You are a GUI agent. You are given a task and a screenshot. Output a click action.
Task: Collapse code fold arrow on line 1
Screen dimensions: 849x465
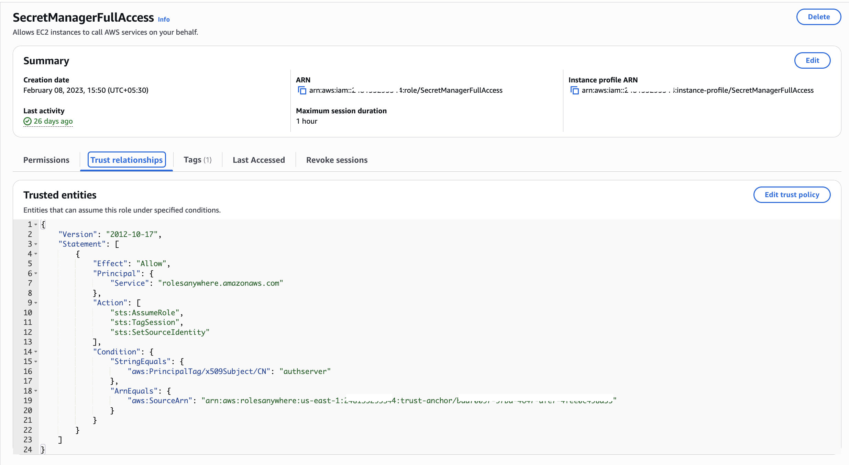[36, 225]
